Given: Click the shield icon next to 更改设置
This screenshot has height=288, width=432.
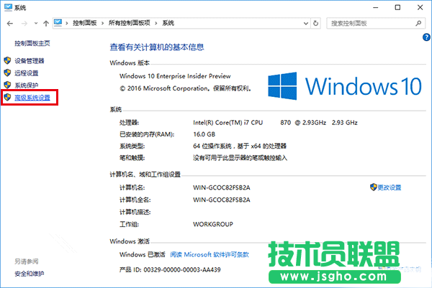Looking at the screenshot, I should (x=373, y=187).
